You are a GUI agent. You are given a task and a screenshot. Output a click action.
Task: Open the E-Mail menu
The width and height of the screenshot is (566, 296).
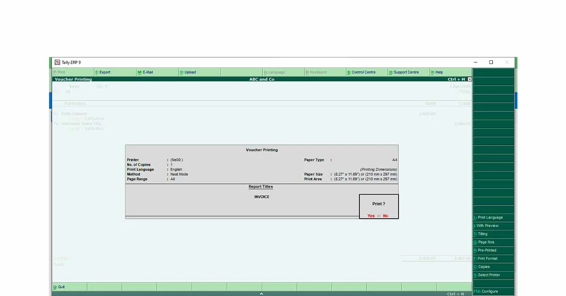tap(146, 72)
